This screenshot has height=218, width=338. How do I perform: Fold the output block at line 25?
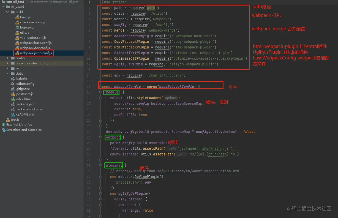pos(100,137)
